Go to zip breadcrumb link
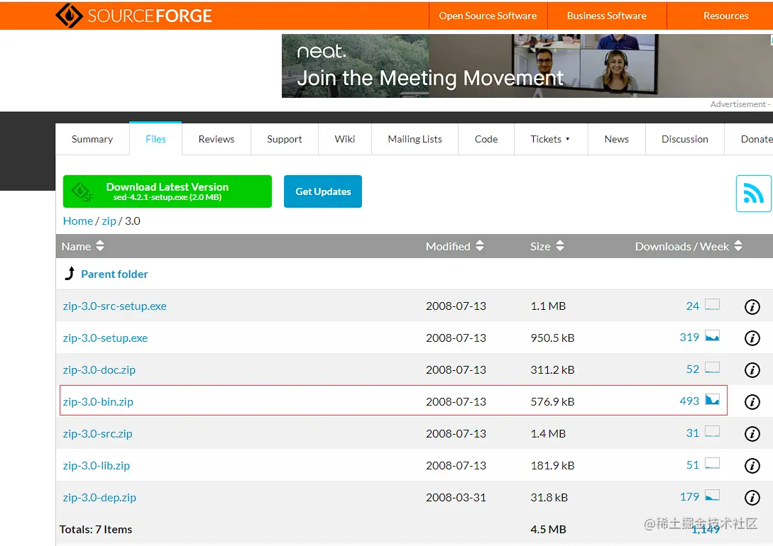The height and width of the screenshot is (546, 773). [109, 221]
